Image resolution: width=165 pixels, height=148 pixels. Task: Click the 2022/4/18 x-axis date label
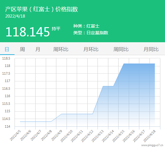[150, 136]
